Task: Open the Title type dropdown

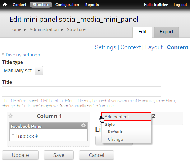Action: (x=22, y=71)
